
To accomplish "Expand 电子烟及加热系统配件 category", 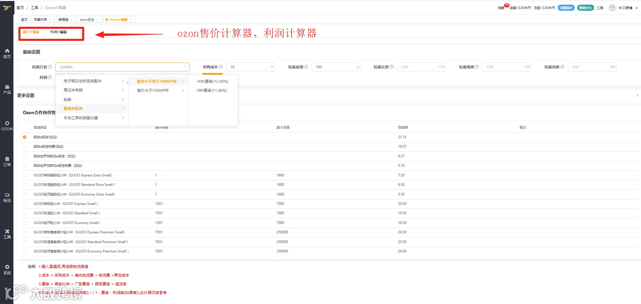I will click(92, 81).
